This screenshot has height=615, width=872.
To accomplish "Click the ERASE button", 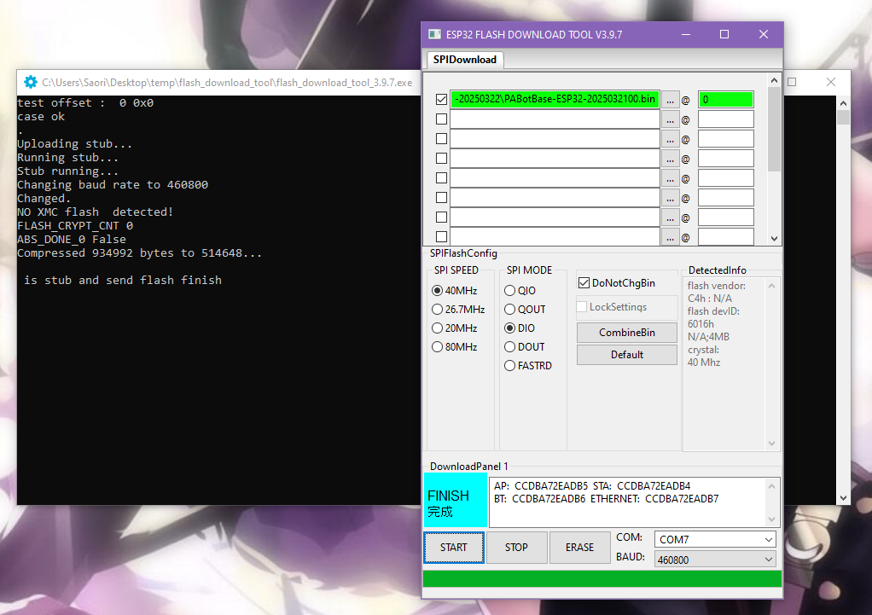I will (x=579, y=548).
